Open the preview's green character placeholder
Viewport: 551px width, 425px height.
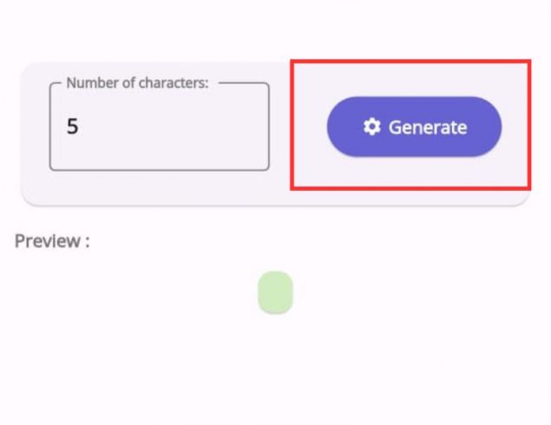coord(275,292)
